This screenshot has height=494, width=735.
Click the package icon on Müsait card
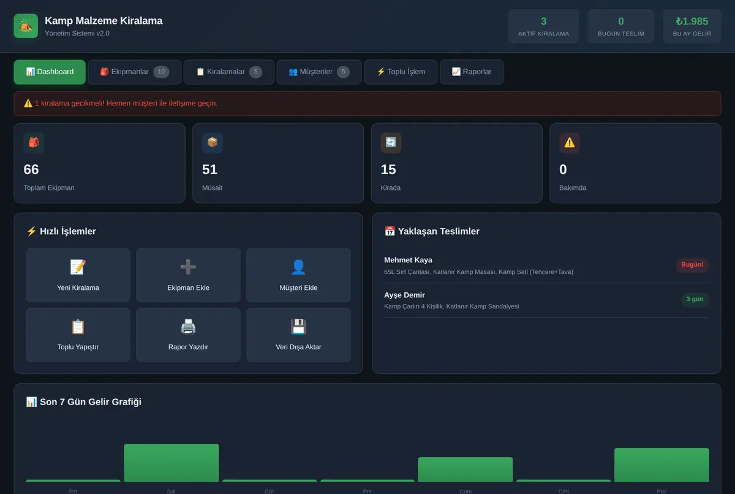click(213, 143)
